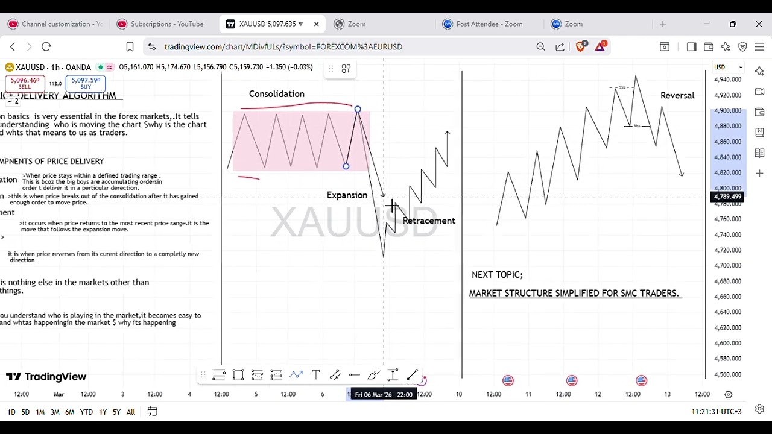Open the sidebar sparkle icon below browser menu
Screen dimensions: 772x434
pyautogui.click(x=759, y=71)
